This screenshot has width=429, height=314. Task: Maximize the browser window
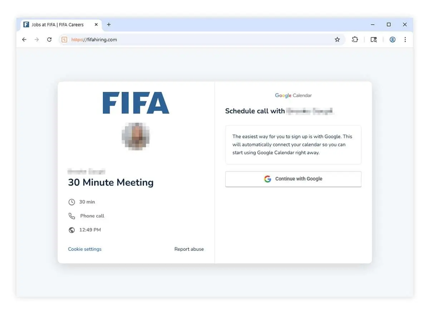[389, 25]
